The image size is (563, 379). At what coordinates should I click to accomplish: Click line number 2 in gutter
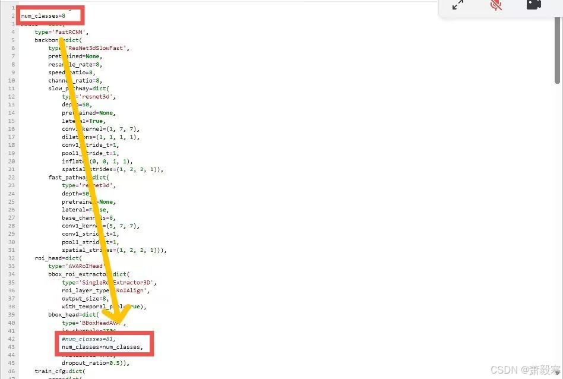click(x=12, y=15)
